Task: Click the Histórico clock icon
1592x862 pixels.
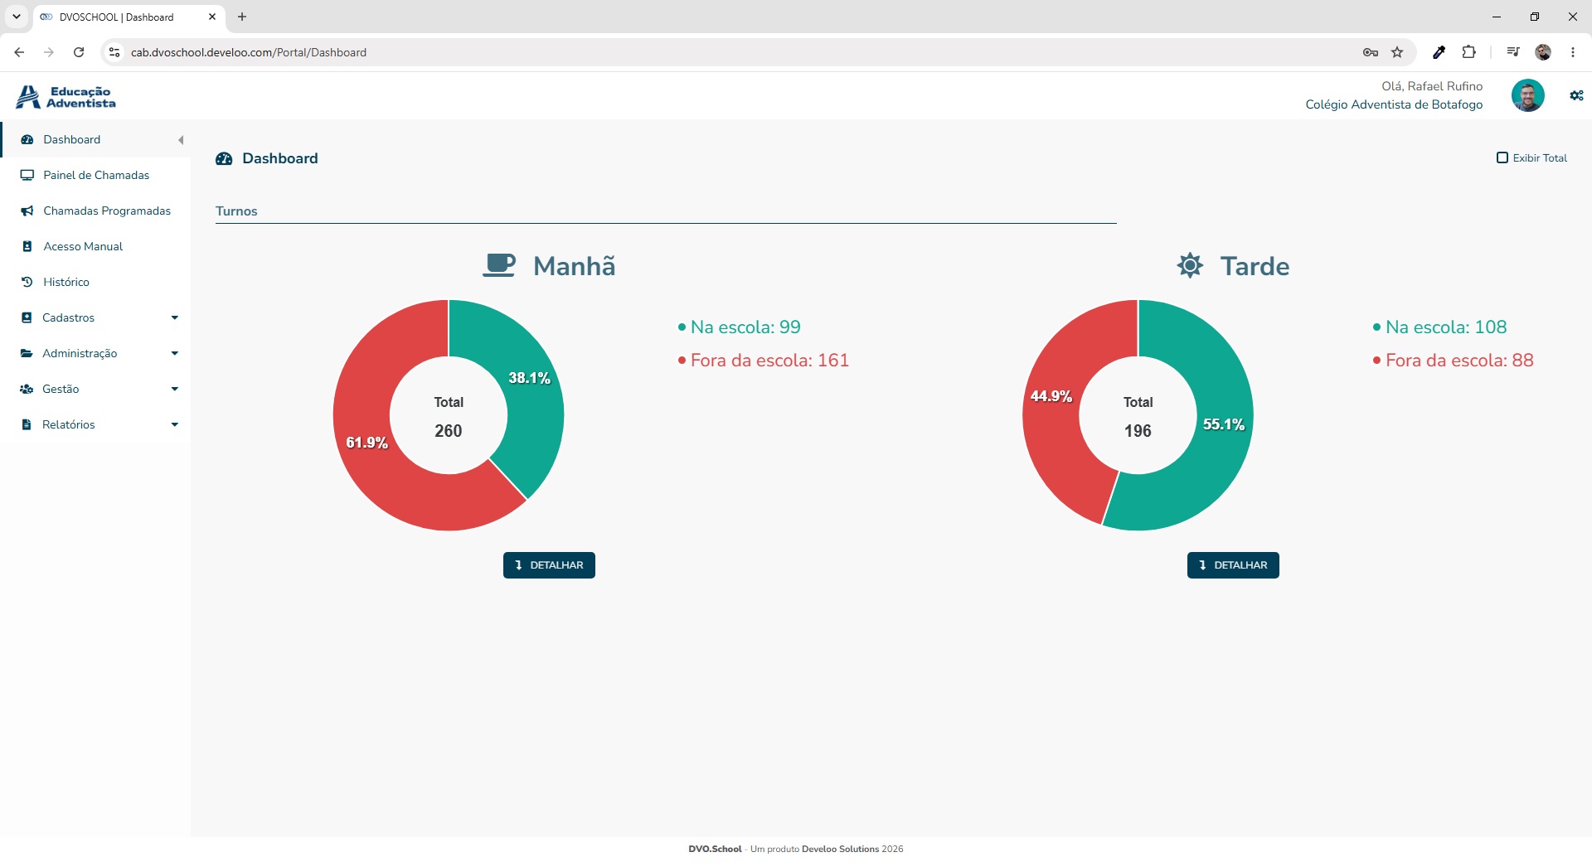Action: pos(27,282)
